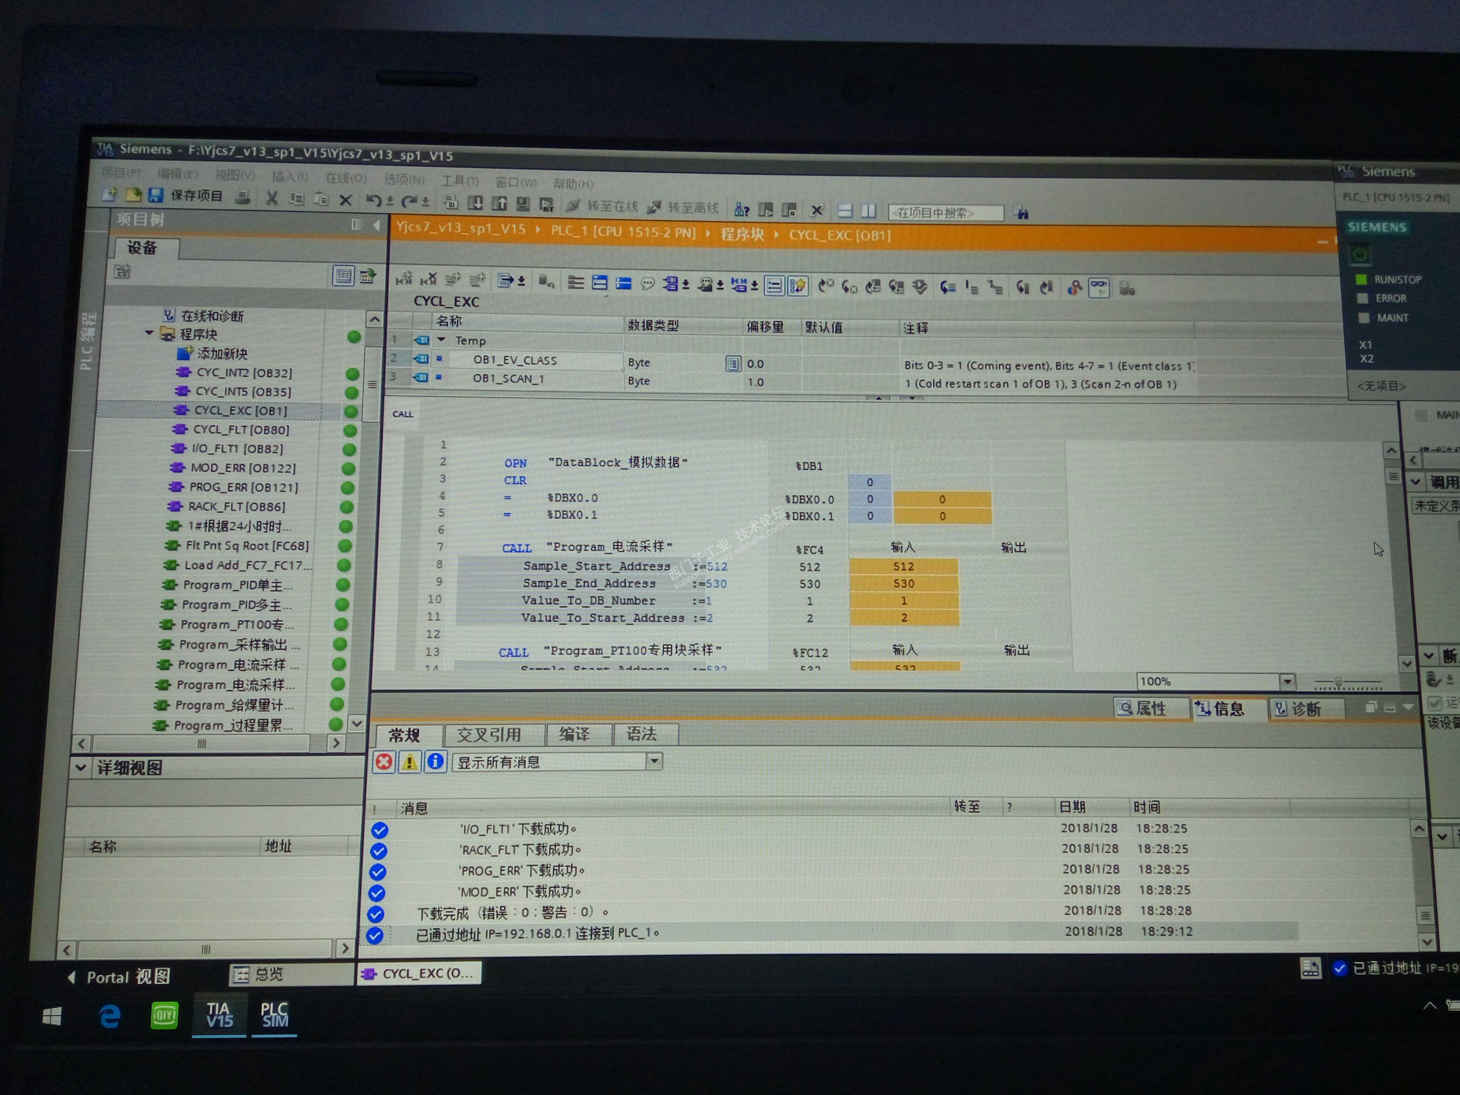Click the monitoring glasses icon in editor toolbar

(1098, 288)
